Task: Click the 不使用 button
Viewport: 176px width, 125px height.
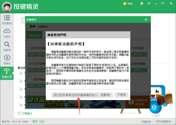Action: 121,95
